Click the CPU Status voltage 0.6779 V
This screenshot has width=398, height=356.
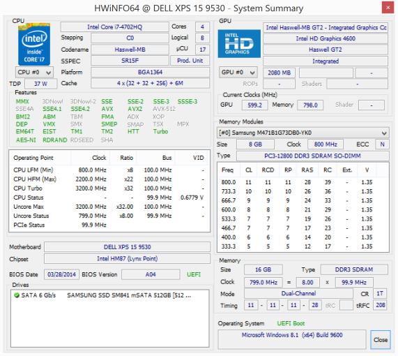(x=192, y=198)
